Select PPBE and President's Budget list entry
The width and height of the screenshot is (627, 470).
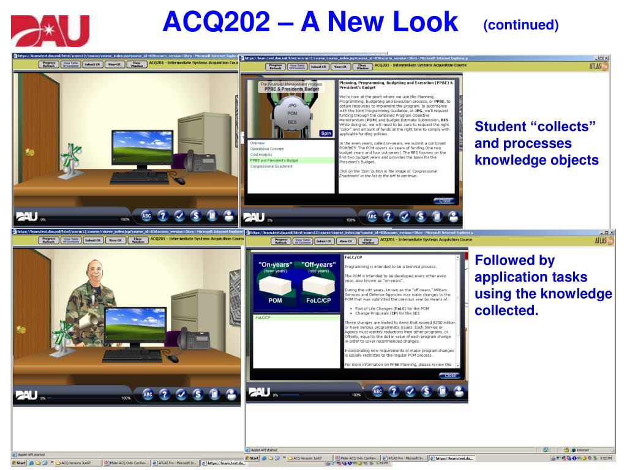pos(291,160)
